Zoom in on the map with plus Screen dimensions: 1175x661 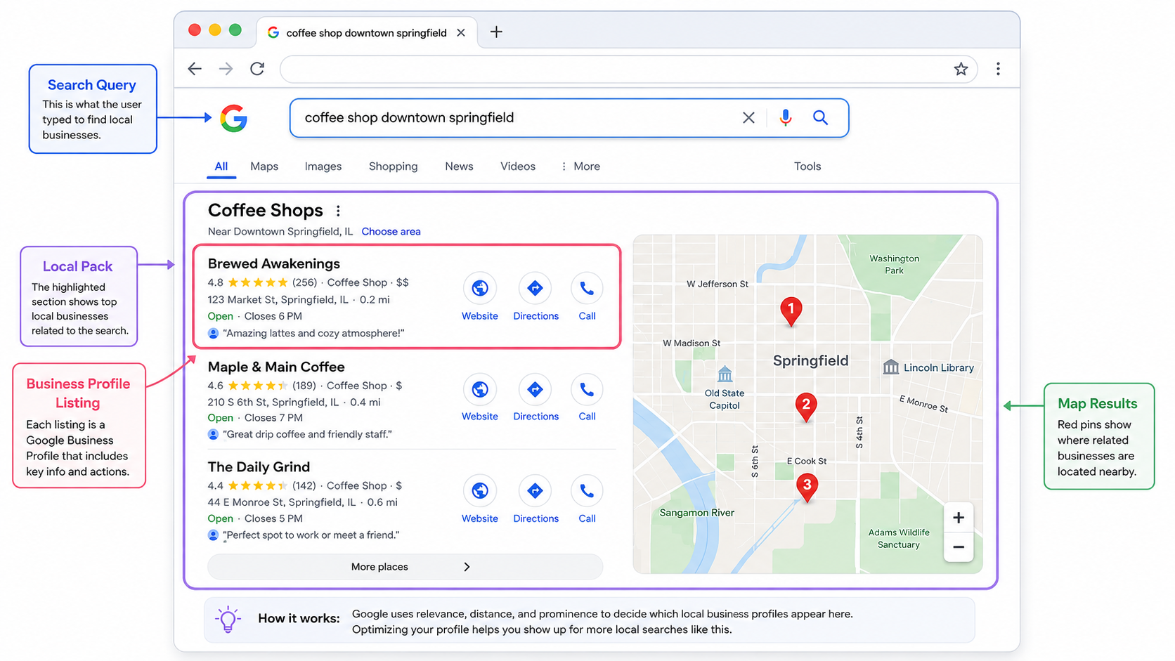click(959, 518)
